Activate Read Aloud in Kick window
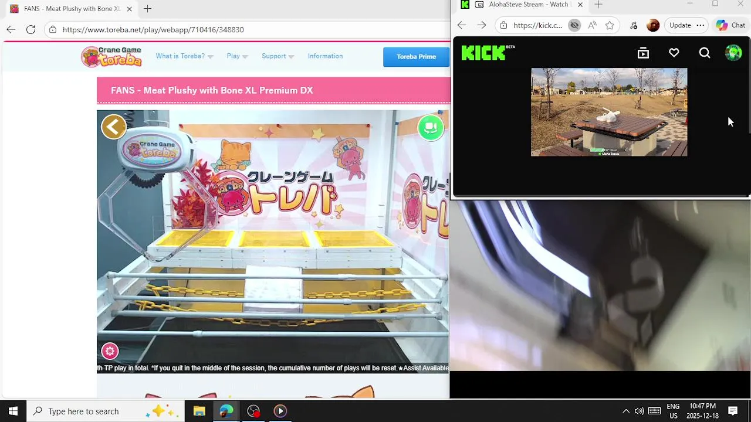Screen dimensions: 751x422 point(592,25)
